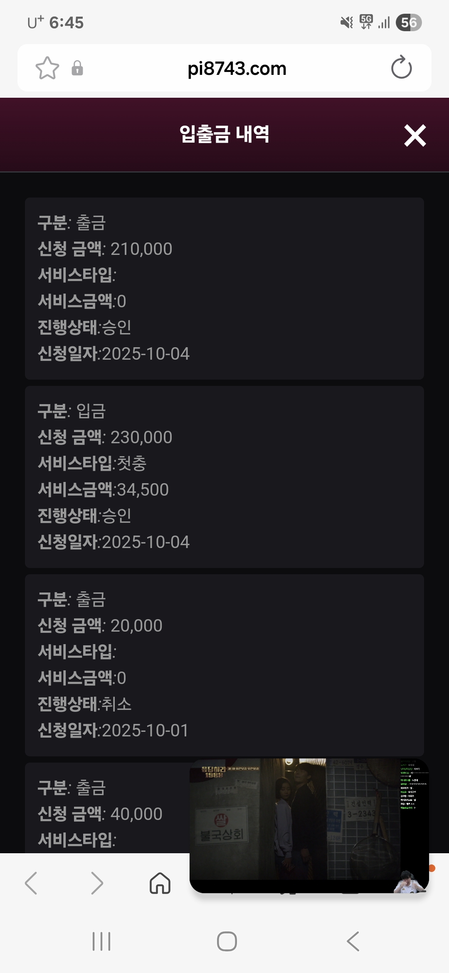Tap the muted sound status icon
The width and height of the screenshot is (449, 973).
coord(346,22)
